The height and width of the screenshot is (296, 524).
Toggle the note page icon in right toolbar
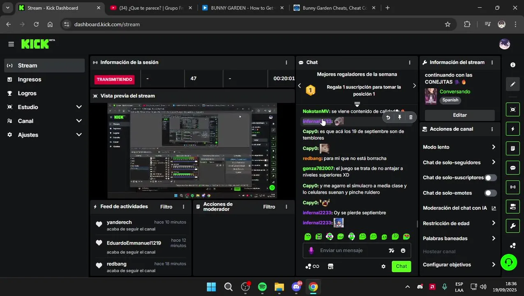pyautogui.click(x=513, y=148)
